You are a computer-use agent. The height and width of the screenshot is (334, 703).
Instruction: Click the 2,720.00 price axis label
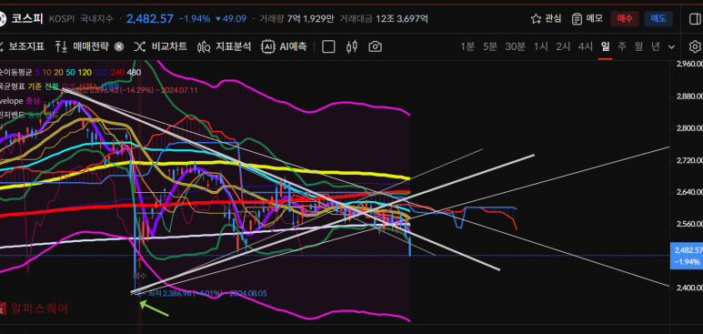pyautogui.click(x=688, y=160)
